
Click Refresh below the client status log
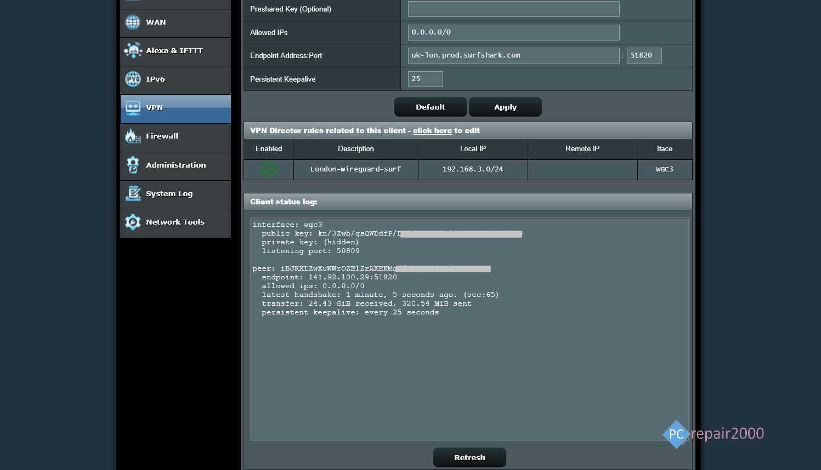point(469,457)
